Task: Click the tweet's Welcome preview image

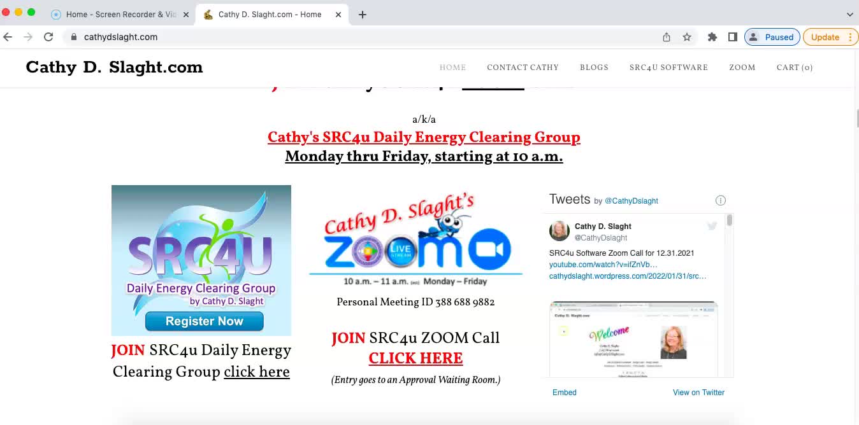Action: click(x=633, y=339)
